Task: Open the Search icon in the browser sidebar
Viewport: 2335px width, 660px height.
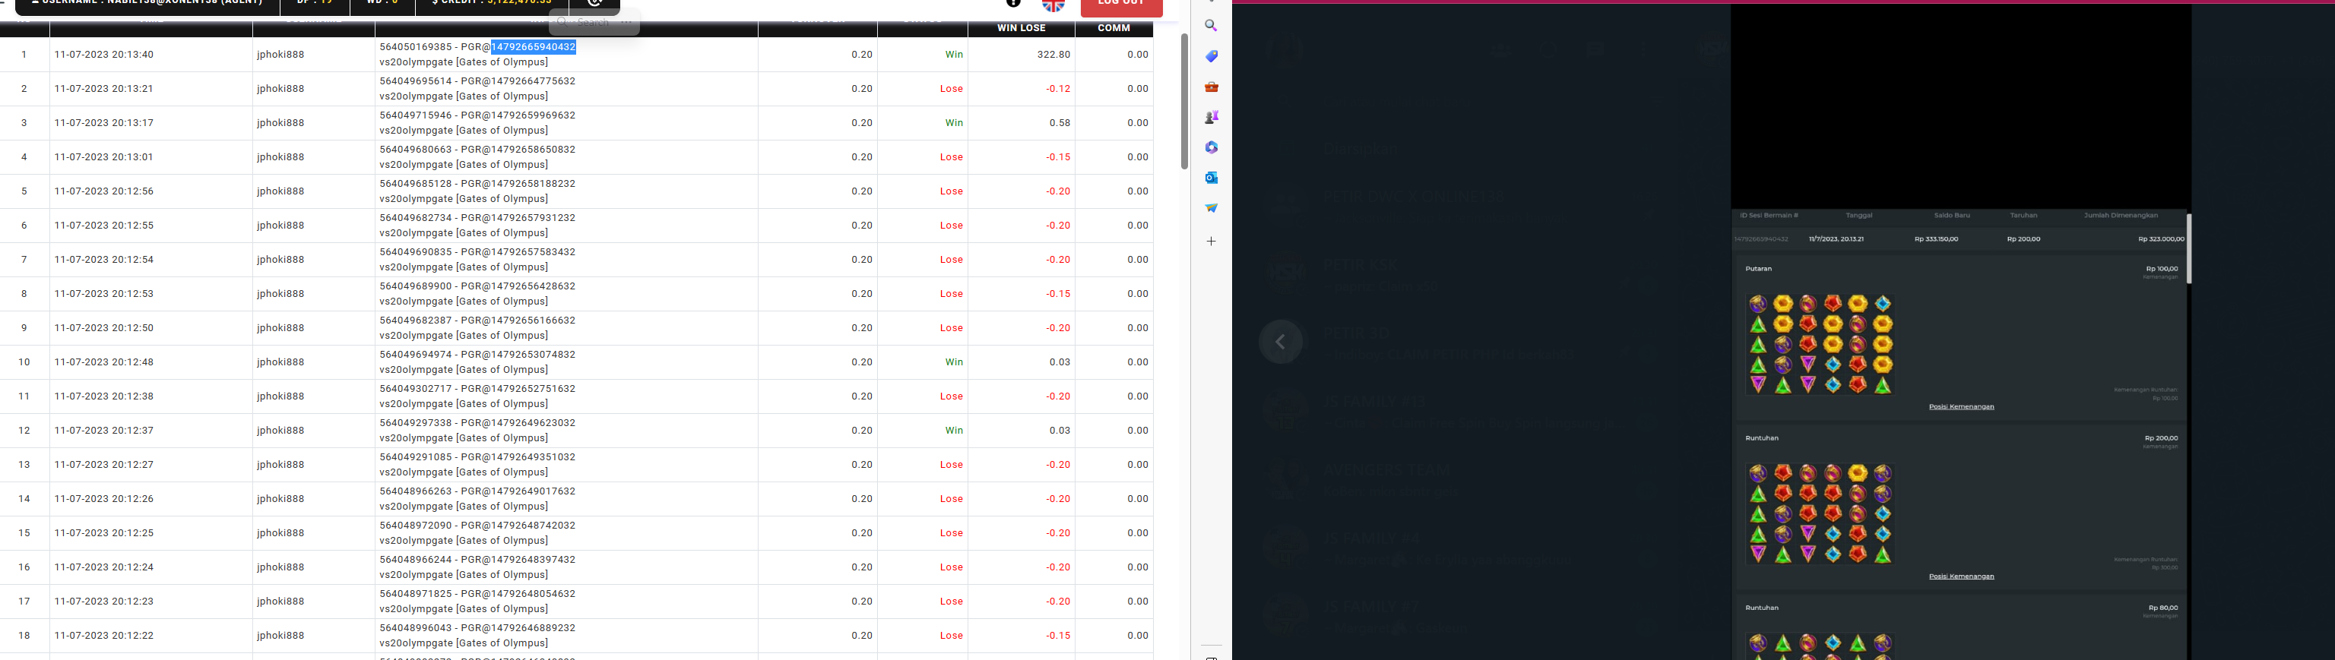Action: pyautogui.click(x=1211, y=27)
